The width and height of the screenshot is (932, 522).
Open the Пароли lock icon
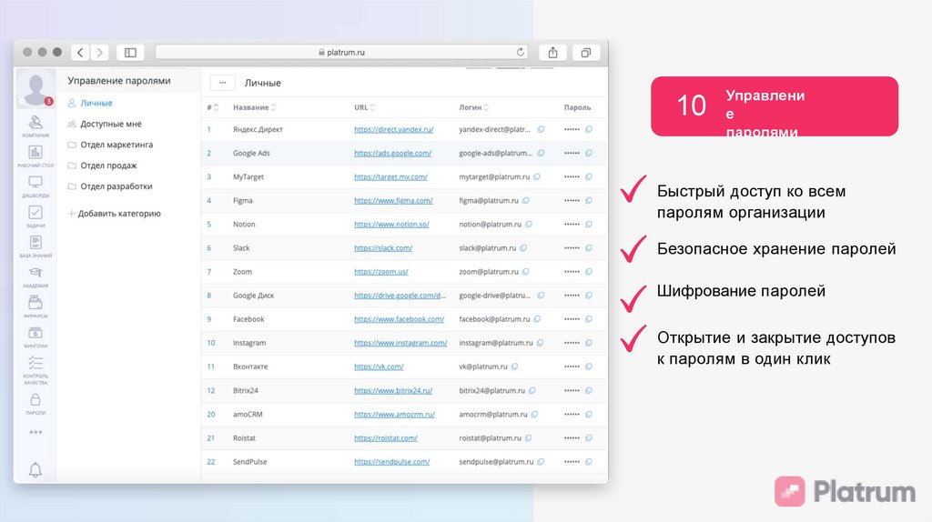35,399
